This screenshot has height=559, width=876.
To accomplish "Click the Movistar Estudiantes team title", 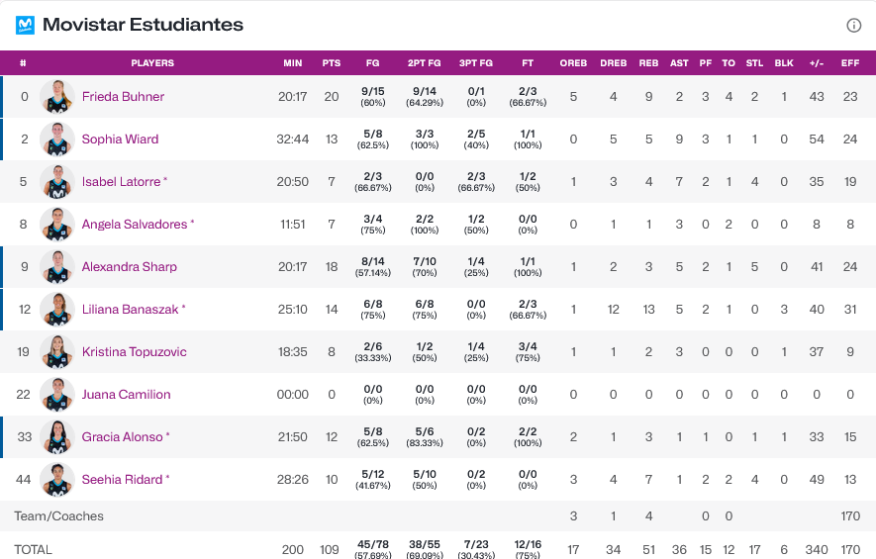I will pos(143,25).
